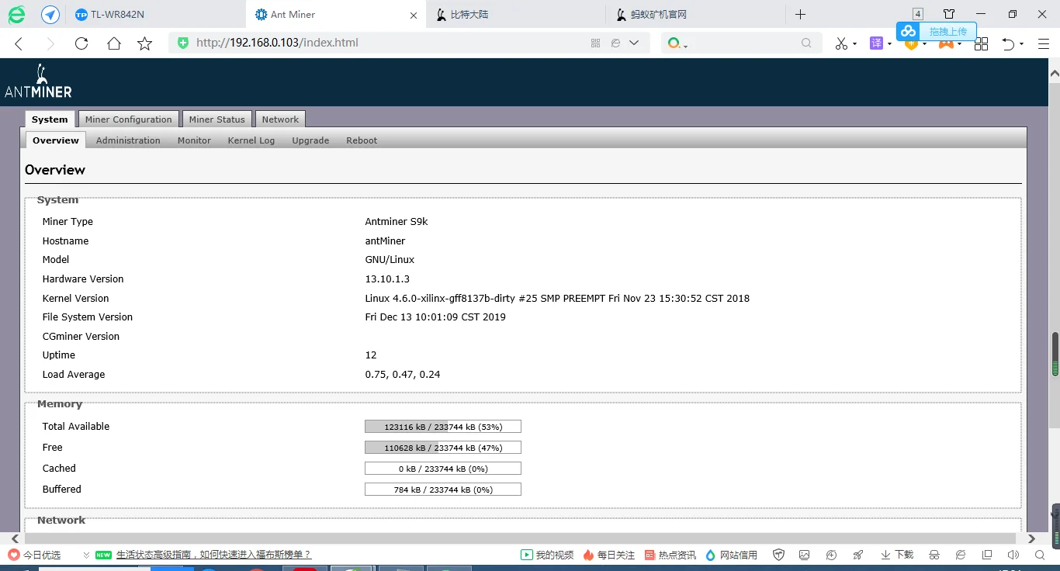The image size is (1060, 571).
Task: Click the undo closed tab arrow icon
Action: (1008, 43)
